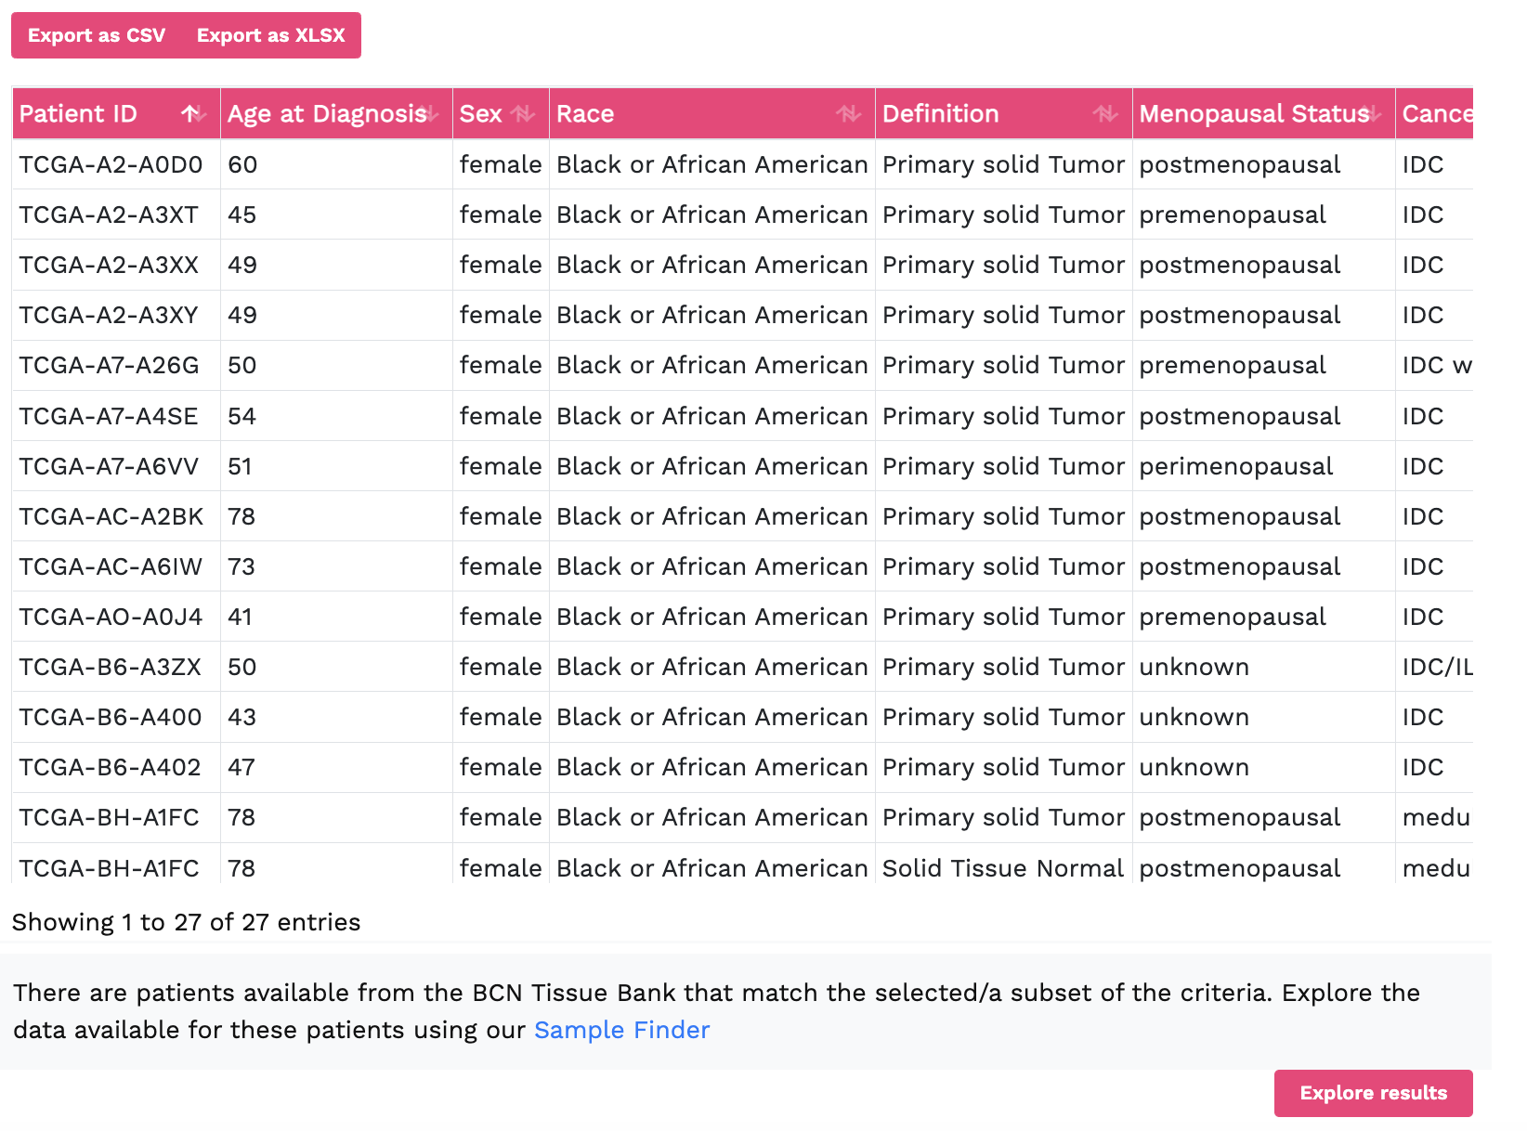Click the Definition column sort arrows
Screen dimensions: 1527x1131
(x=1105, y=113)
